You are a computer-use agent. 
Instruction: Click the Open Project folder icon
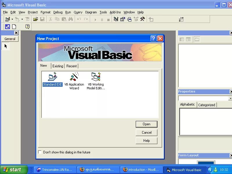35,19
